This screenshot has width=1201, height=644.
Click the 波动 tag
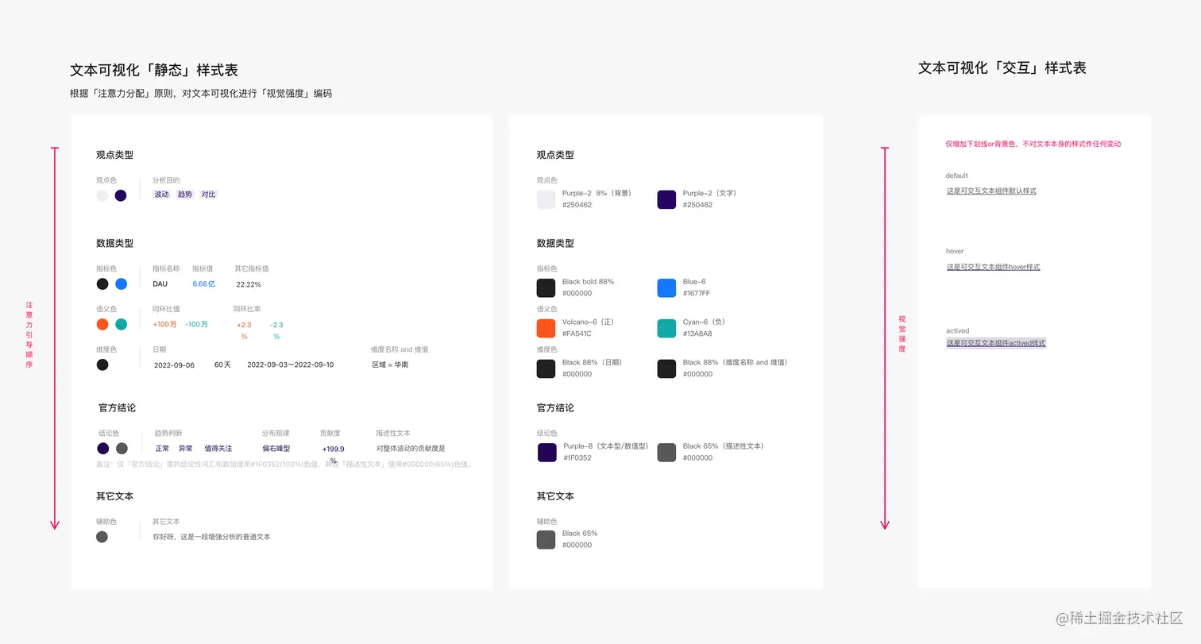pyautogui.click(x=161, y=195)
